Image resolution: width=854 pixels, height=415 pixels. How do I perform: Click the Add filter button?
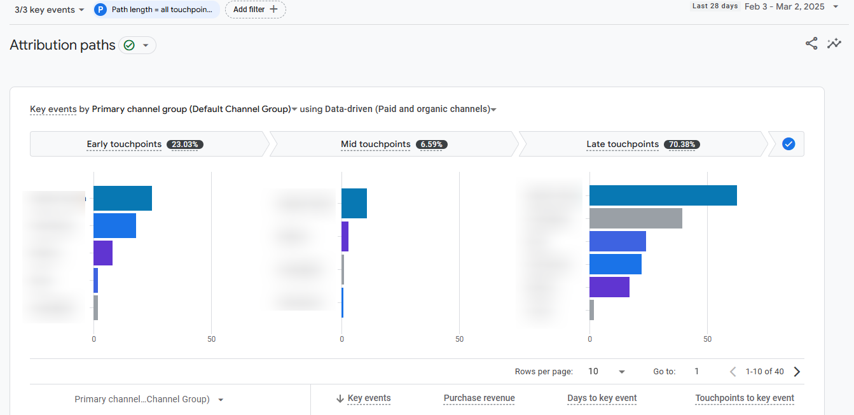pos(255,10)
